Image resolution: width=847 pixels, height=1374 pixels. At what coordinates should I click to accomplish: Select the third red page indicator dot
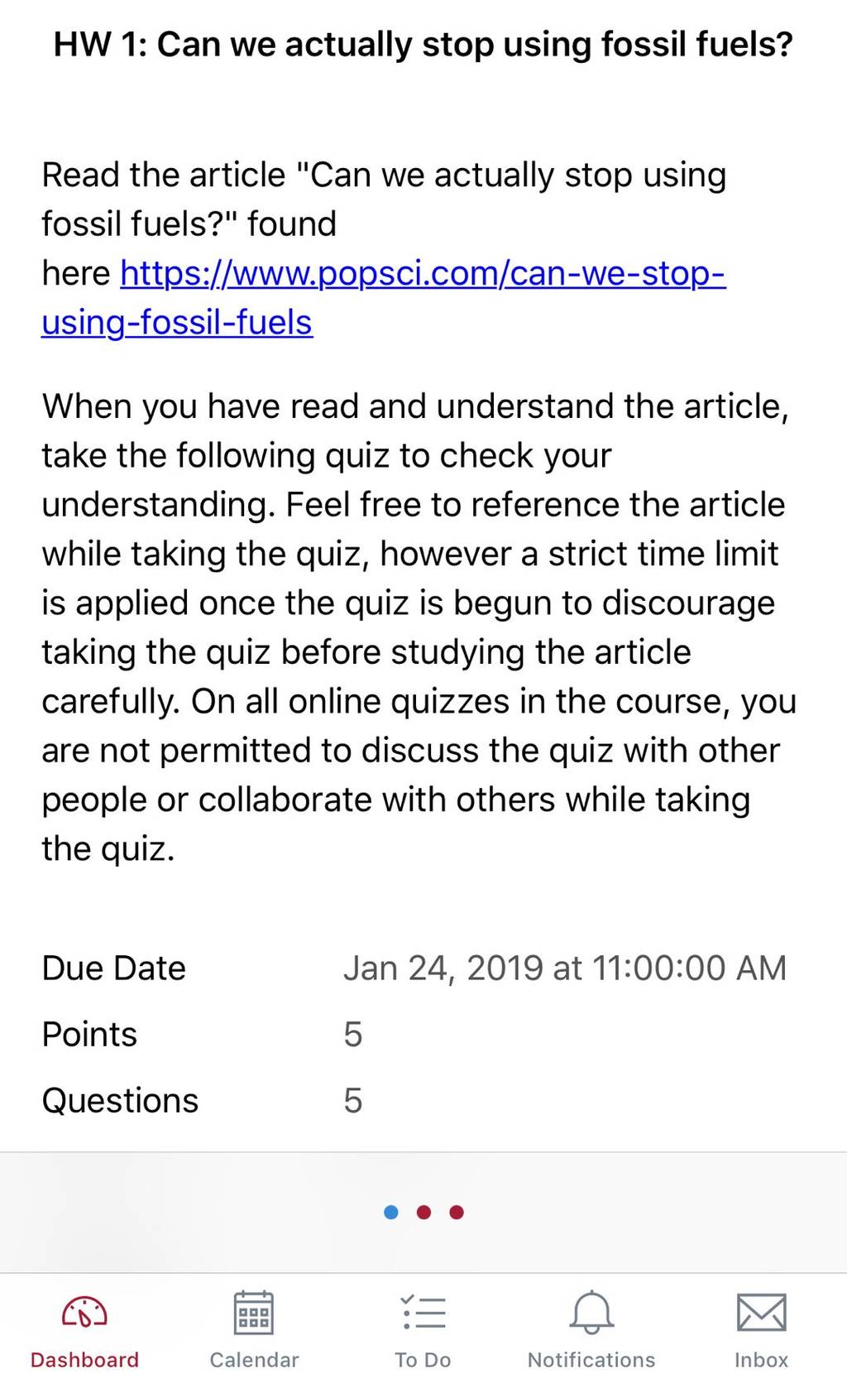coord(457,1213)
